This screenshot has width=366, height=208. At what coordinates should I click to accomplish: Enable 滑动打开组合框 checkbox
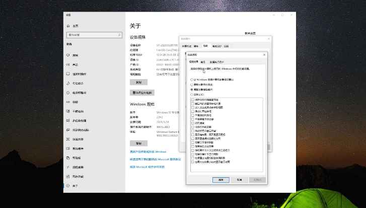tap(193, 112)
